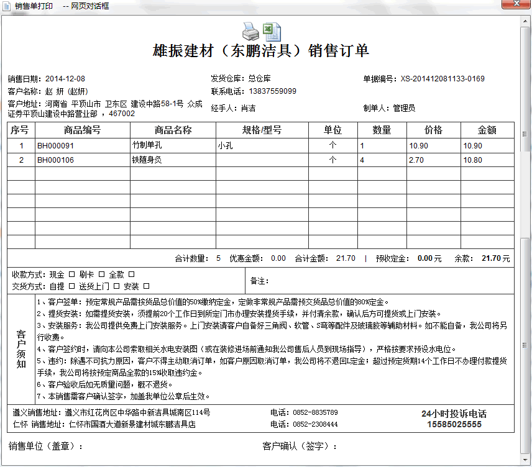Click product code BH000106
532x467 pixels.
click(x=55, y=160)
